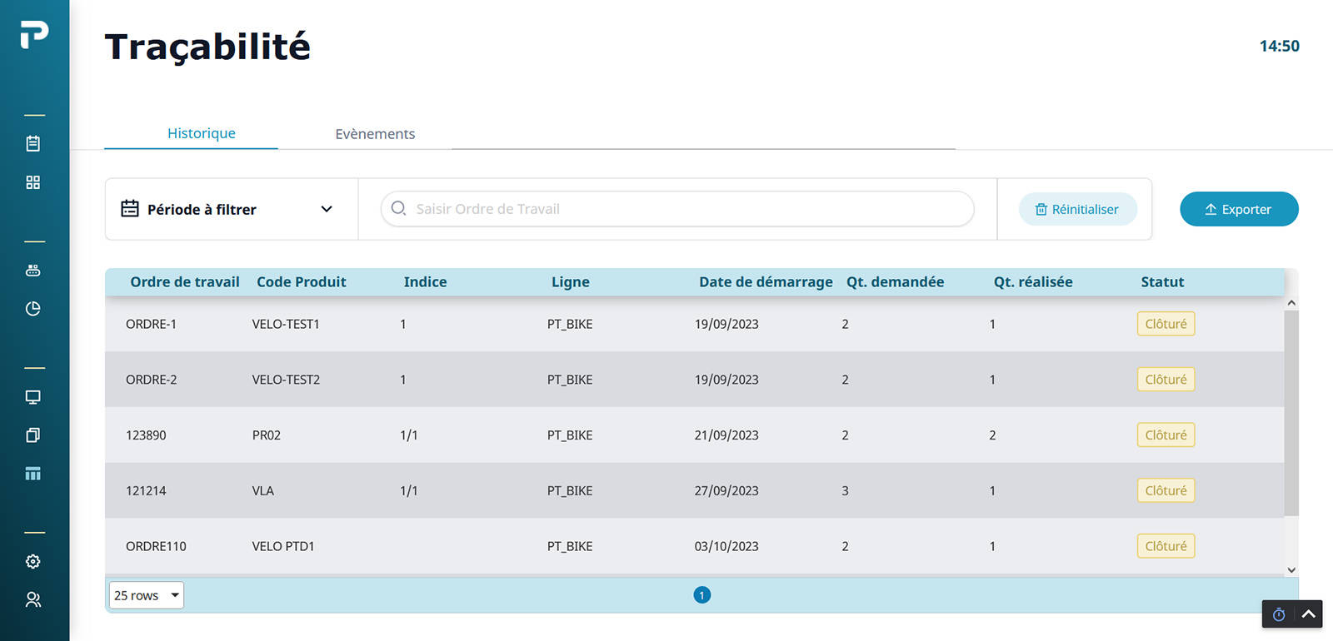1333x641 pixels.
Task: Open the table layout icon in sidebar
Action: 33,474
